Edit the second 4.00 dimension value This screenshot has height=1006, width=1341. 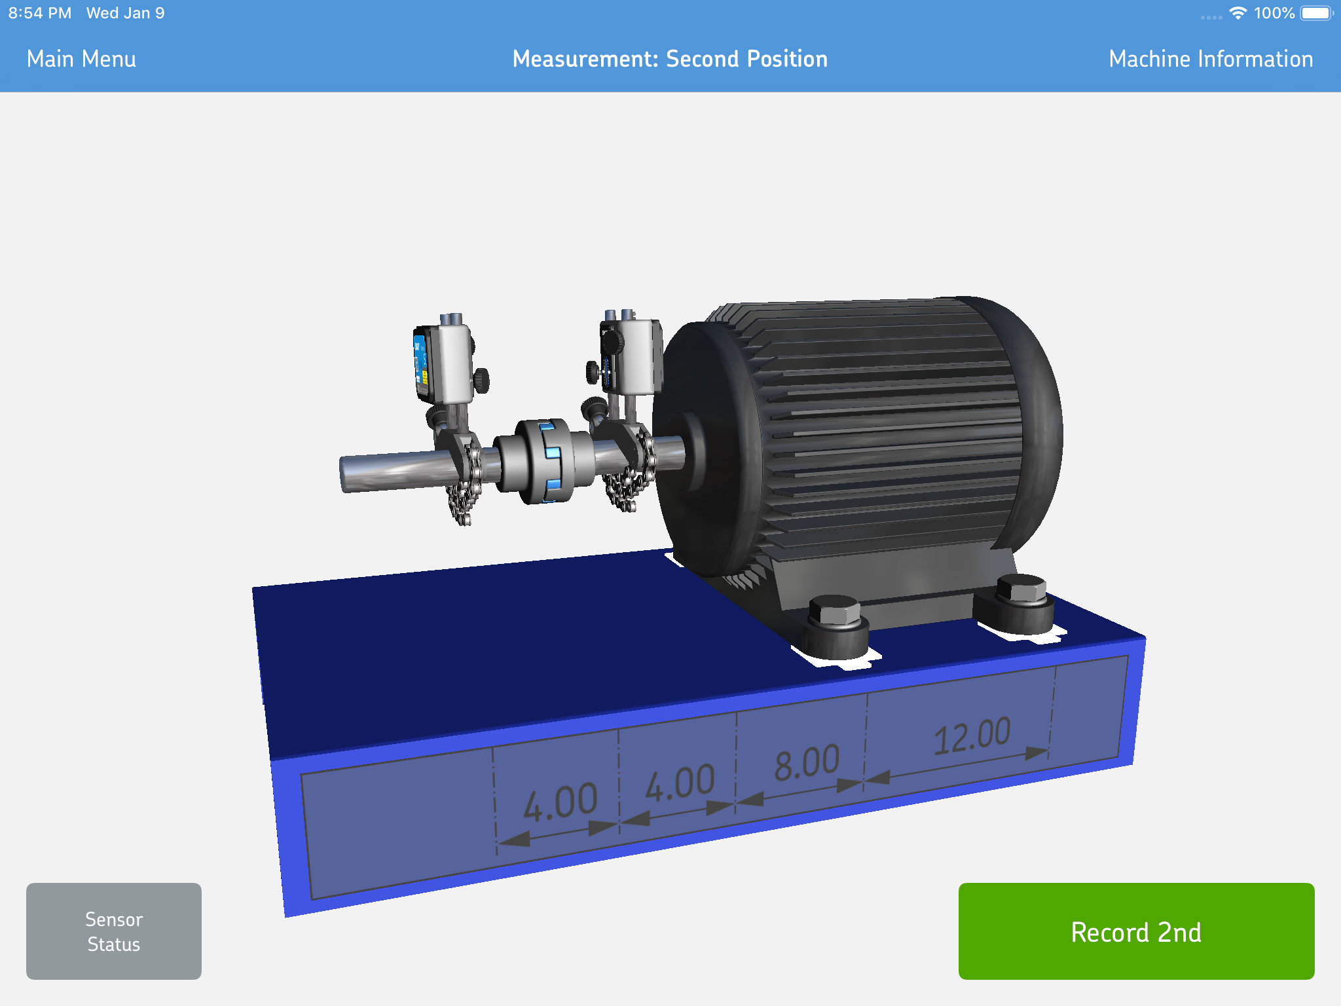pyautogui.click(x=680, y=782)
